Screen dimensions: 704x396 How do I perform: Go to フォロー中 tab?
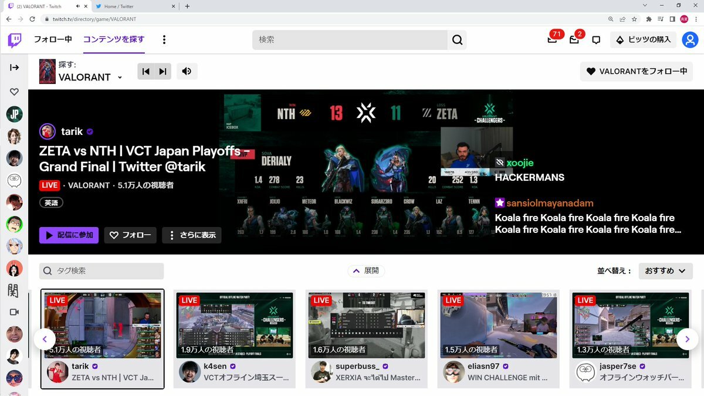53,40
